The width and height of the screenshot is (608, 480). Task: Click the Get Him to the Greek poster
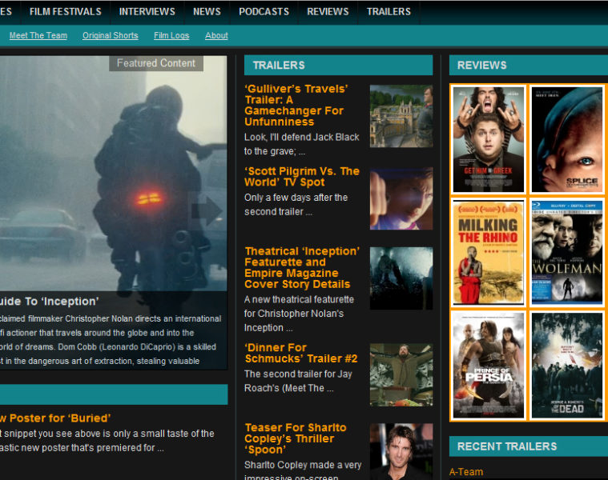(x=488, y=139)
